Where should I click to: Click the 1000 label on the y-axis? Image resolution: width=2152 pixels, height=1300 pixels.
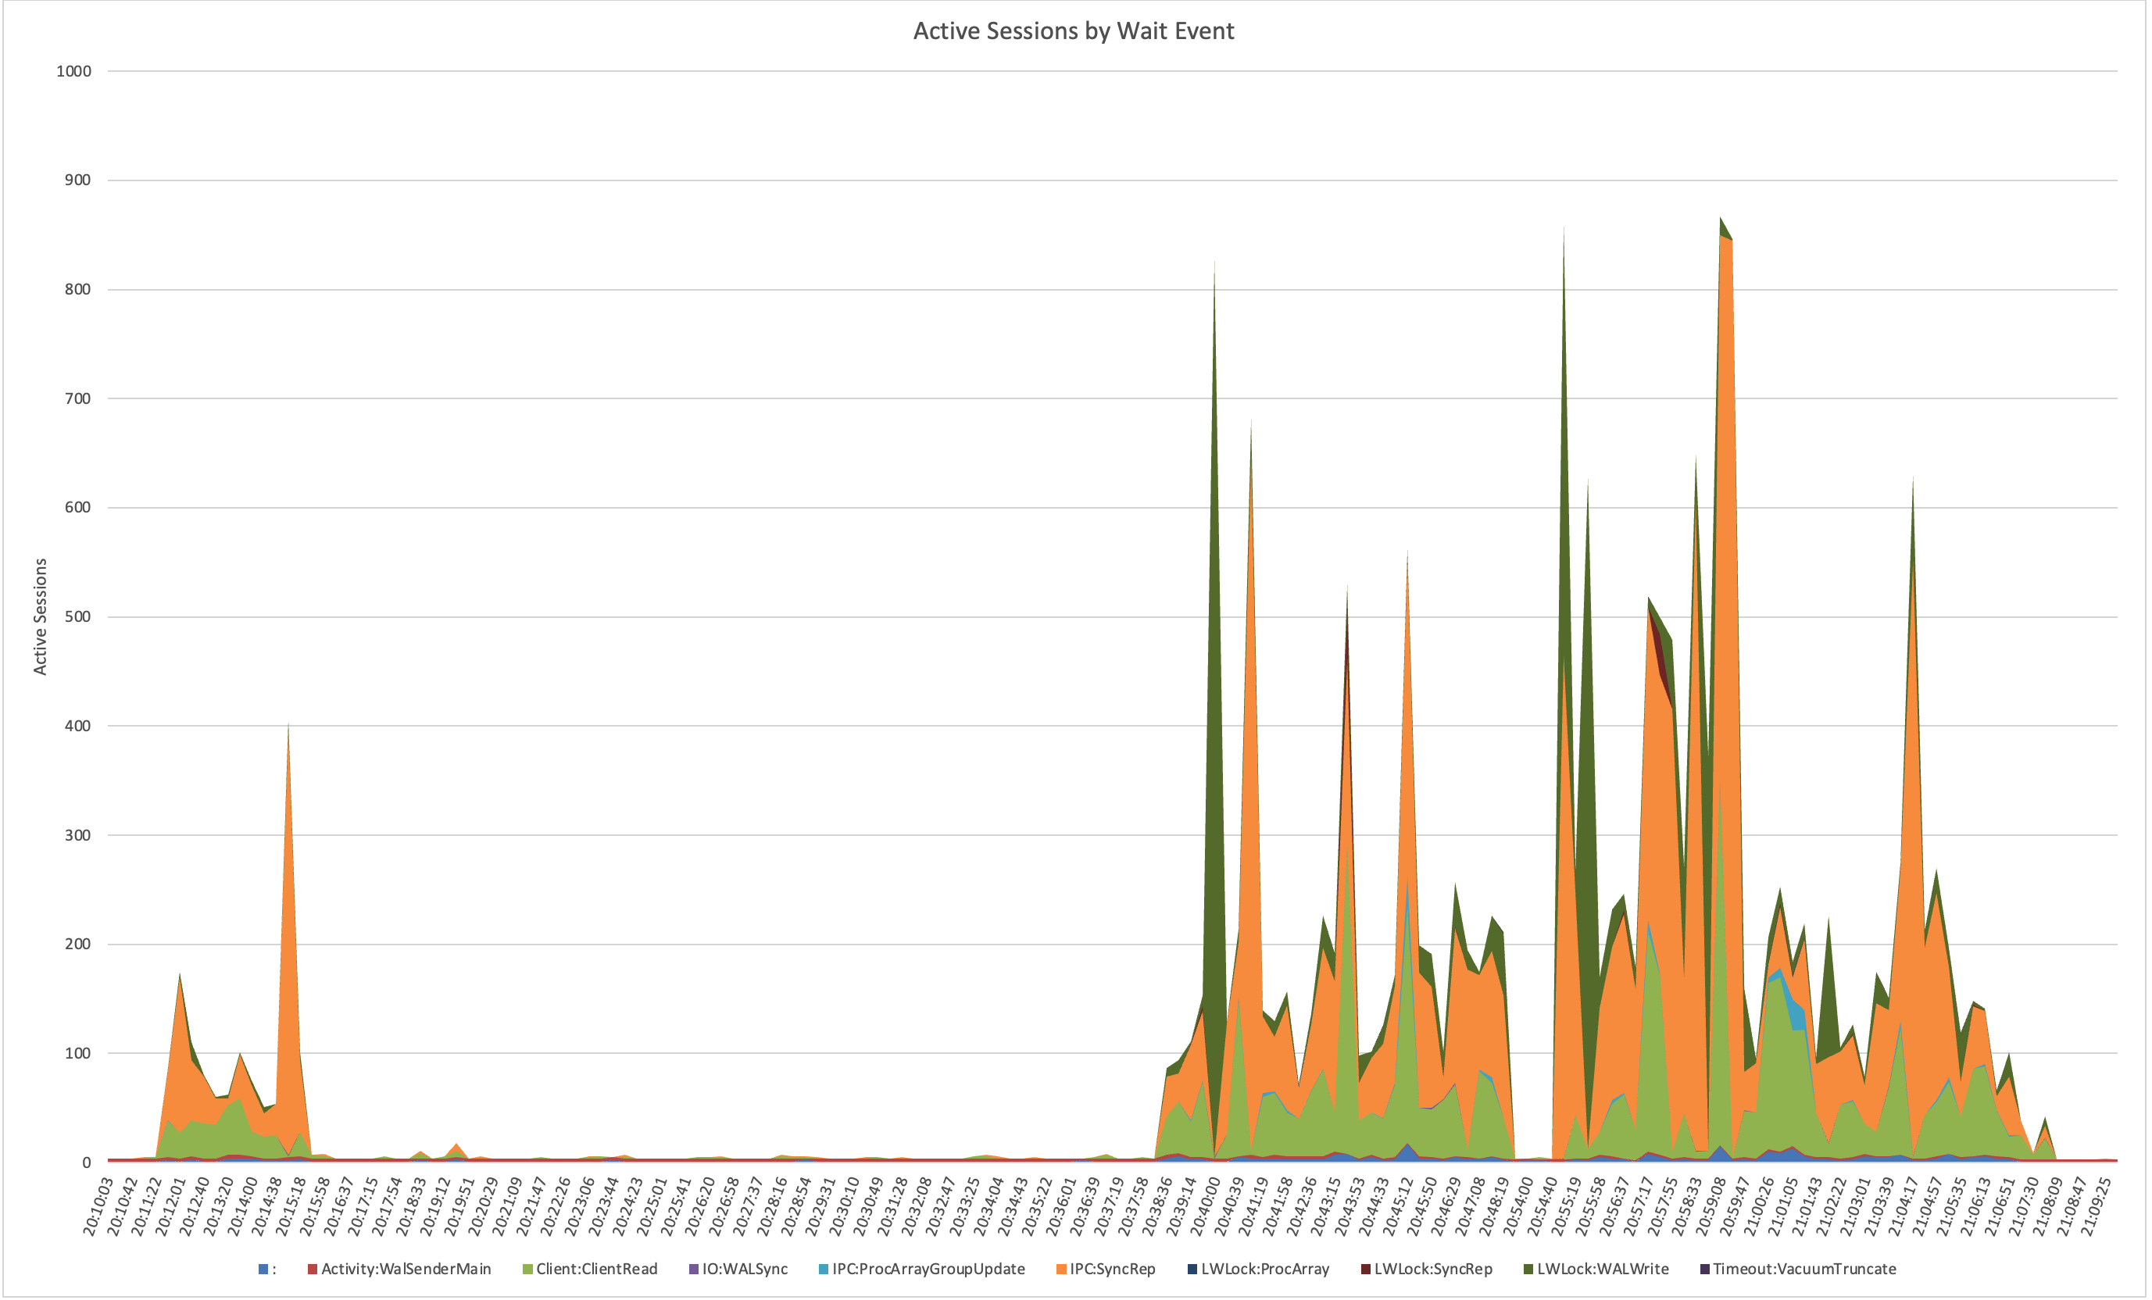coord(73,72)
